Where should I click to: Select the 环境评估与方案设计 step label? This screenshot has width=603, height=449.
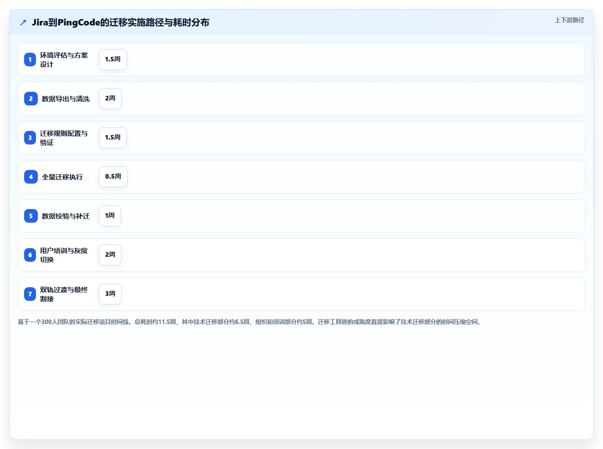[64, 60]
